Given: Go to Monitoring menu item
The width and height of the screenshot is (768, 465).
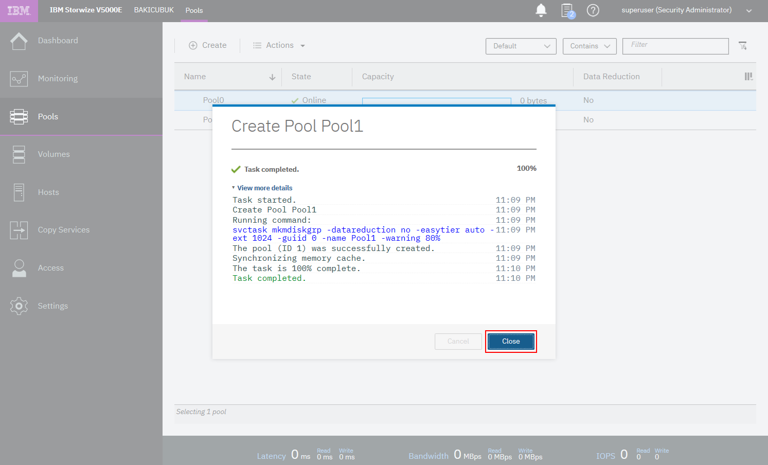Looking at the screenshot, I should coord(58,79).
